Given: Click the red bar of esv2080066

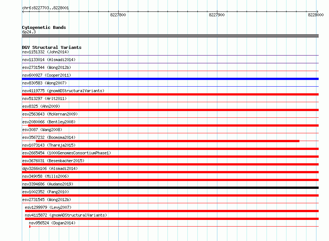Looking at the screenshot, I should tap(173, 125).
